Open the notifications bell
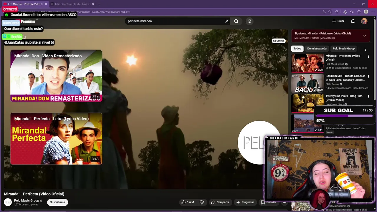Image resolution: width=377 pixels, height=212 pixels. coord(353,21)
